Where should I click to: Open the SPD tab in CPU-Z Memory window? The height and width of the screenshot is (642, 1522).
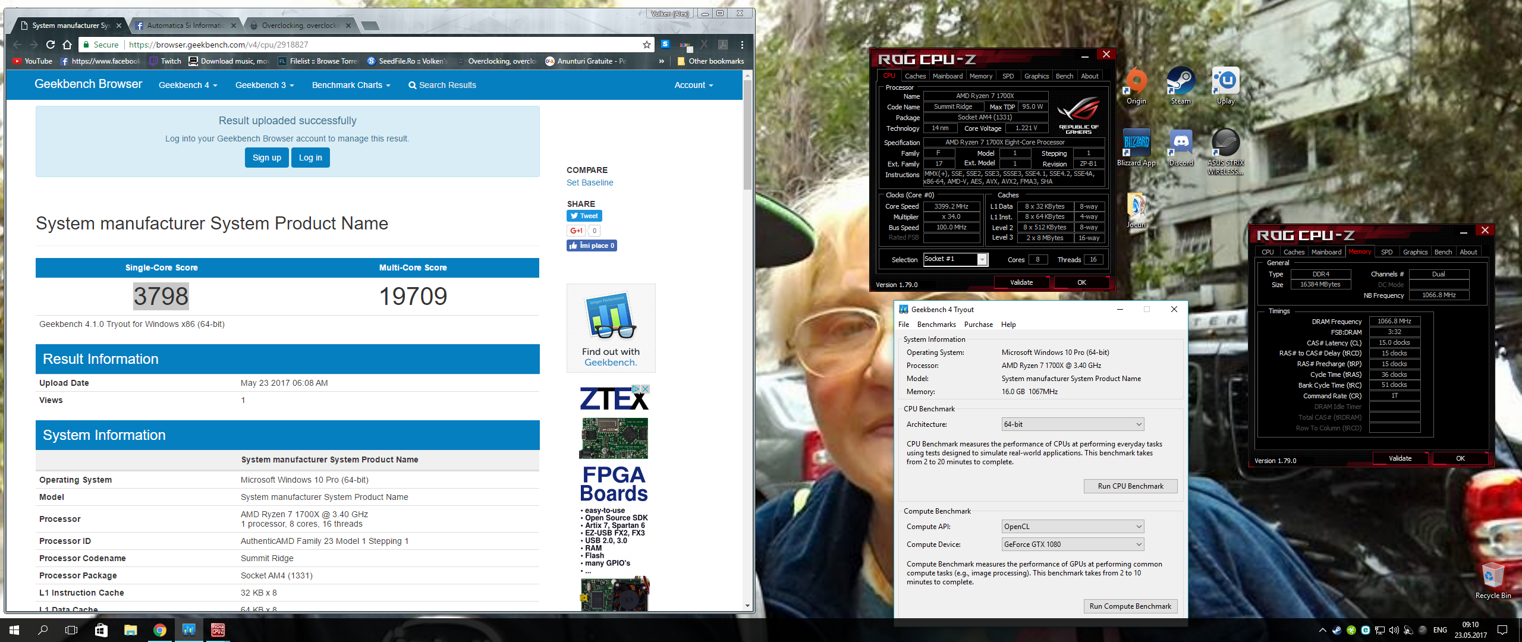1386,252
